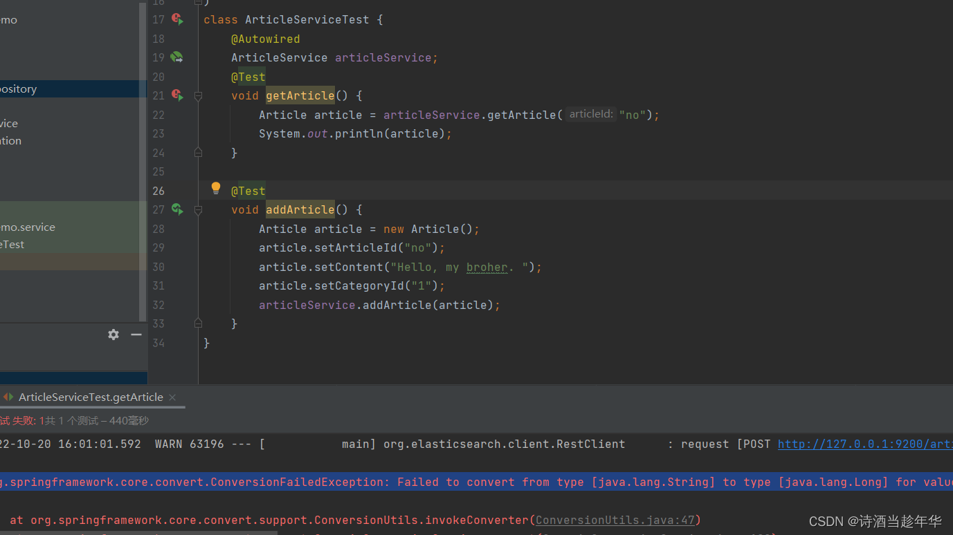This screenshot has height=535, width=953.
Task: Click line number 30 in gutter
Action: pyautogui.click(x=158, y=267)
